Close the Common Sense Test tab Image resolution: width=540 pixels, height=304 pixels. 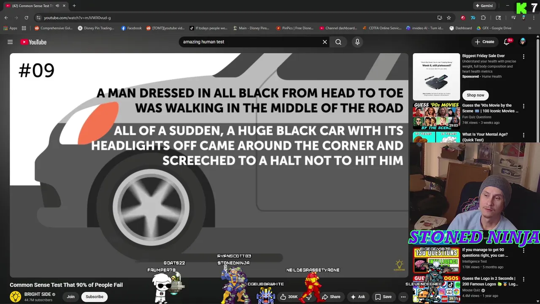[64, 5]
